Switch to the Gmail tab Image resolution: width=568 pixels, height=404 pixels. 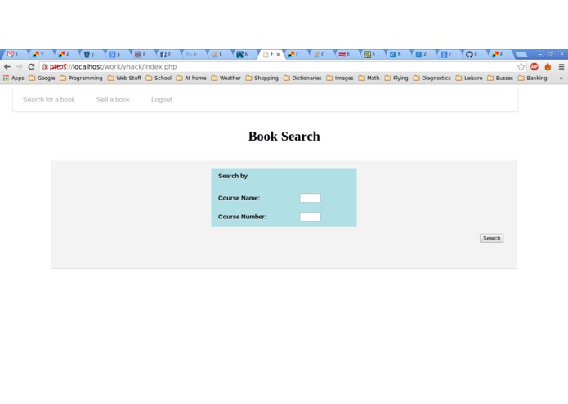[13, 54]
